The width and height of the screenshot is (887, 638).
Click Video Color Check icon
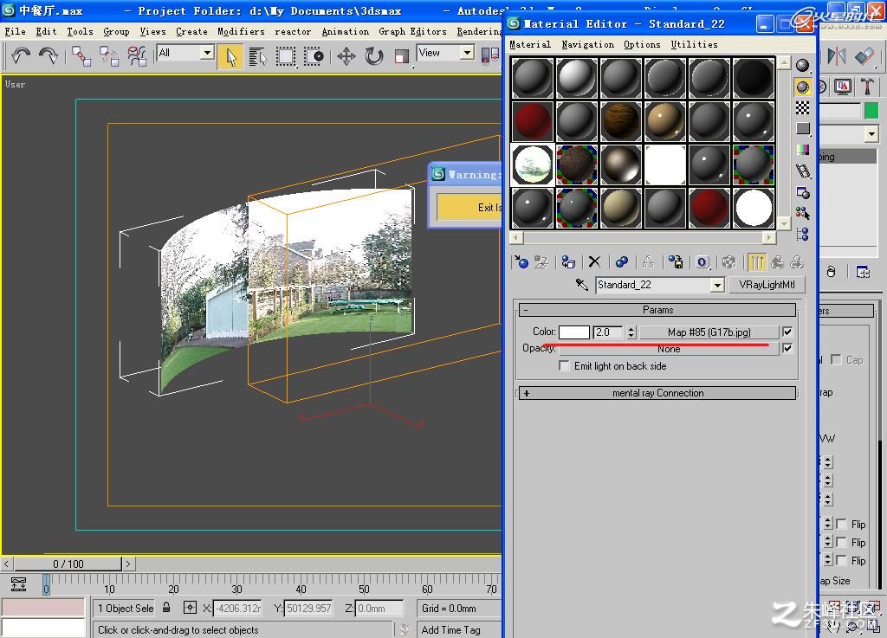[802, 149]
